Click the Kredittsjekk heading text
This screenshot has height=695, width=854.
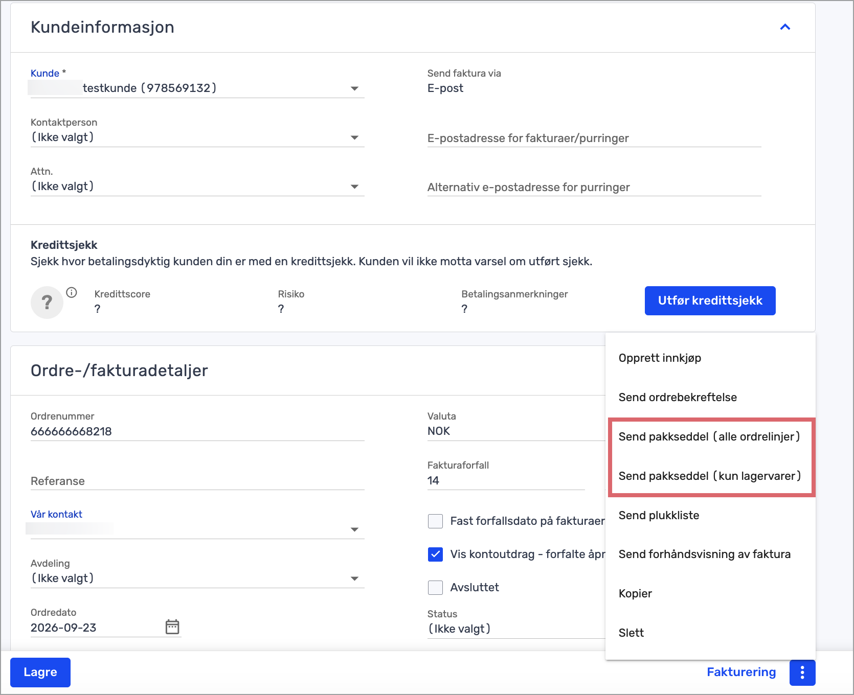[x=64, y=245]
